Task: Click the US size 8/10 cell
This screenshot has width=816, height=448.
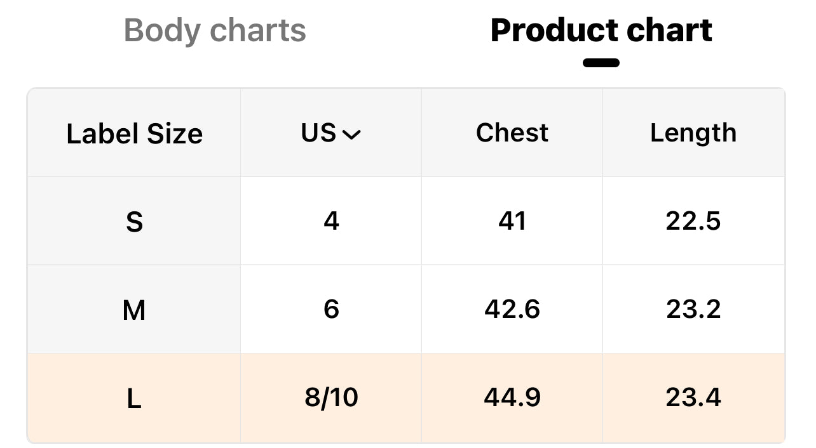Action: coord(331,398)
